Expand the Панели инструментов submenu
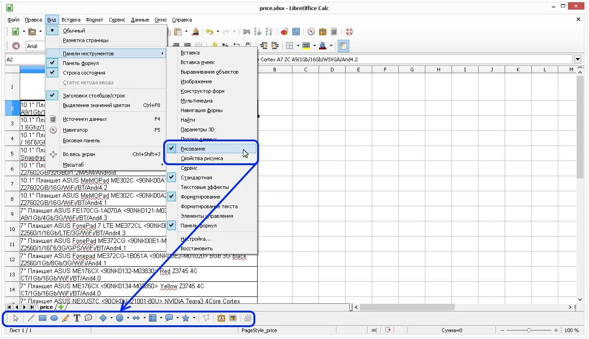Image resolution: width=589 pixels, height=339 pixels. (106, 54)
